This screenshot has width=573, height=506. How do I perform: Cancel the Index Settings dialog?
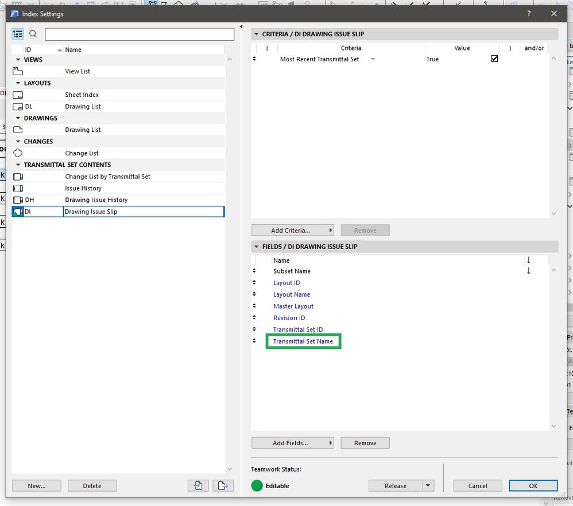click(478, 485)
